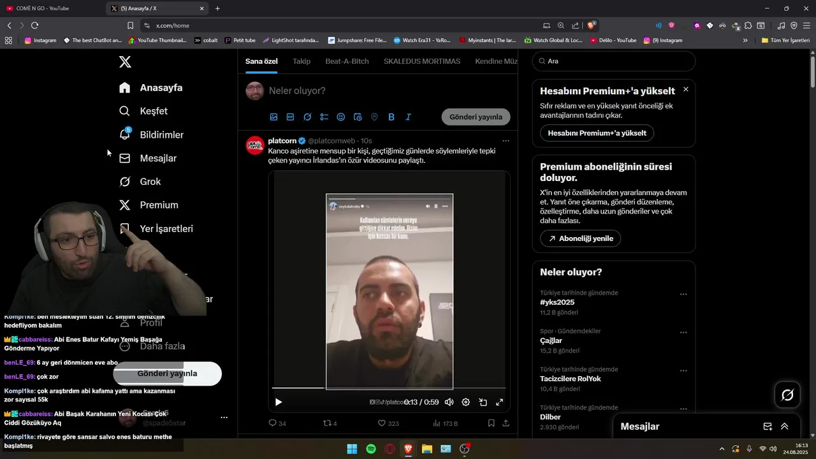816x459 pixels.
Task: Click Hesabını Premium+'a yükselt button
Action: click(597, 133)
